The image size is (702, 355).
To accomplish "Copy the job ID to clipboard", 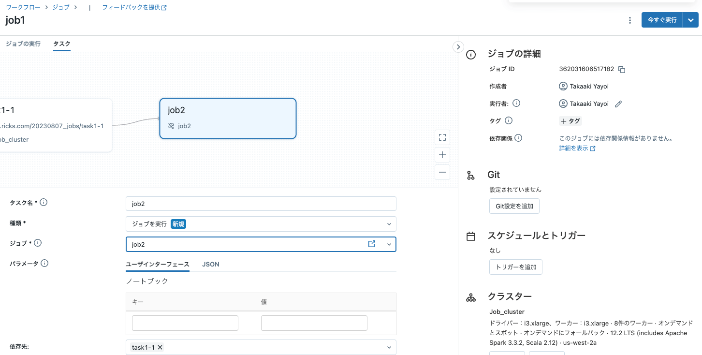I will tap(622, 70).
